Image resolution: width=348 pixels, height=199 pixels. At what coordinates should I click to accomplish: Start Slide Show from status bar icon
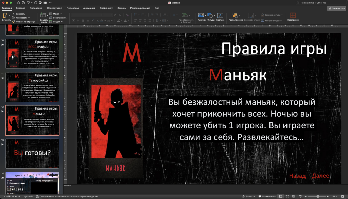point(300,196)
